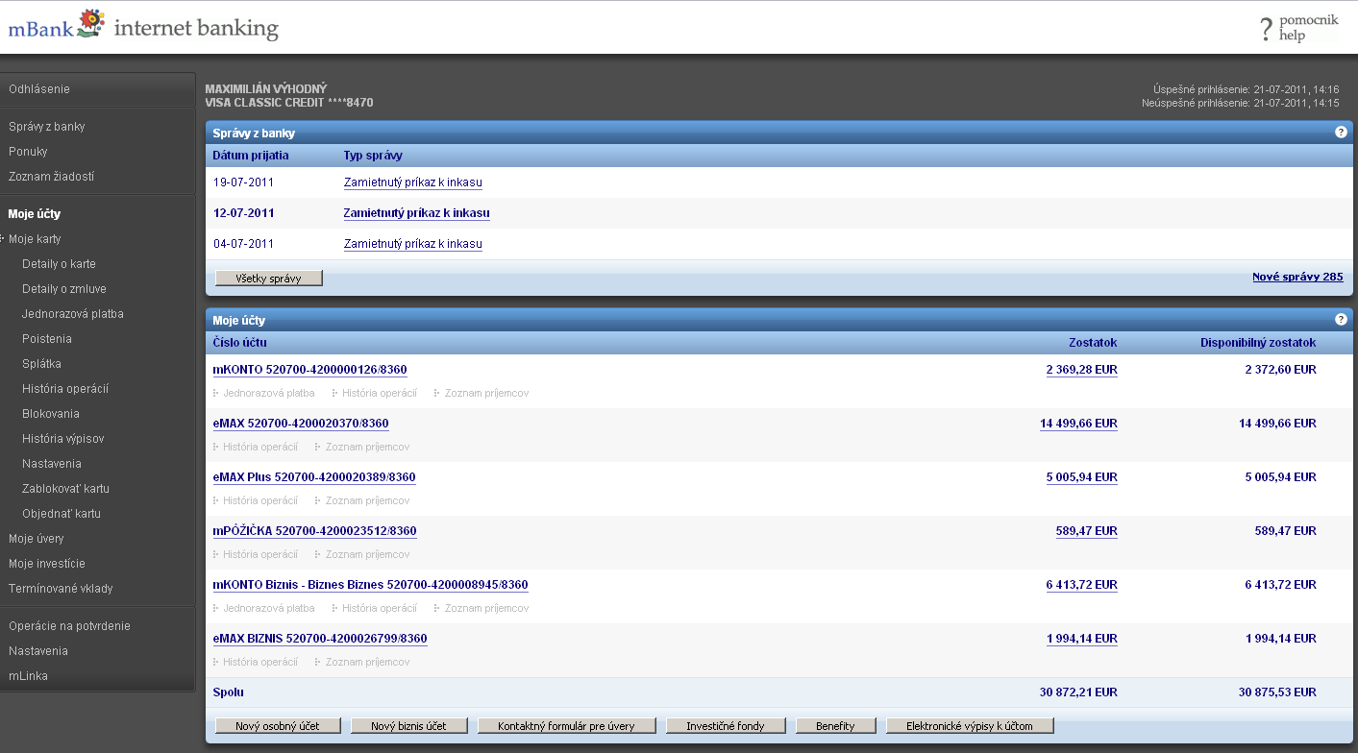This screenshot has height=753, width=1358.
Task: Open Splátka submenu item
Action: [x=41, y=364]
